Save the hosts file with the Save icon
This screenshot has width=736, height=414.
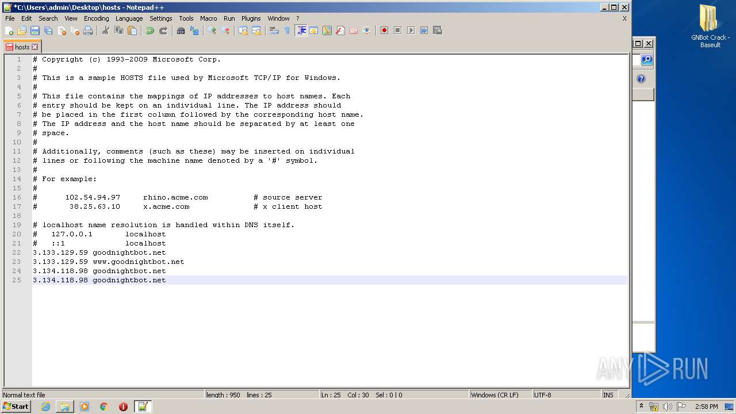pos(35,30)
